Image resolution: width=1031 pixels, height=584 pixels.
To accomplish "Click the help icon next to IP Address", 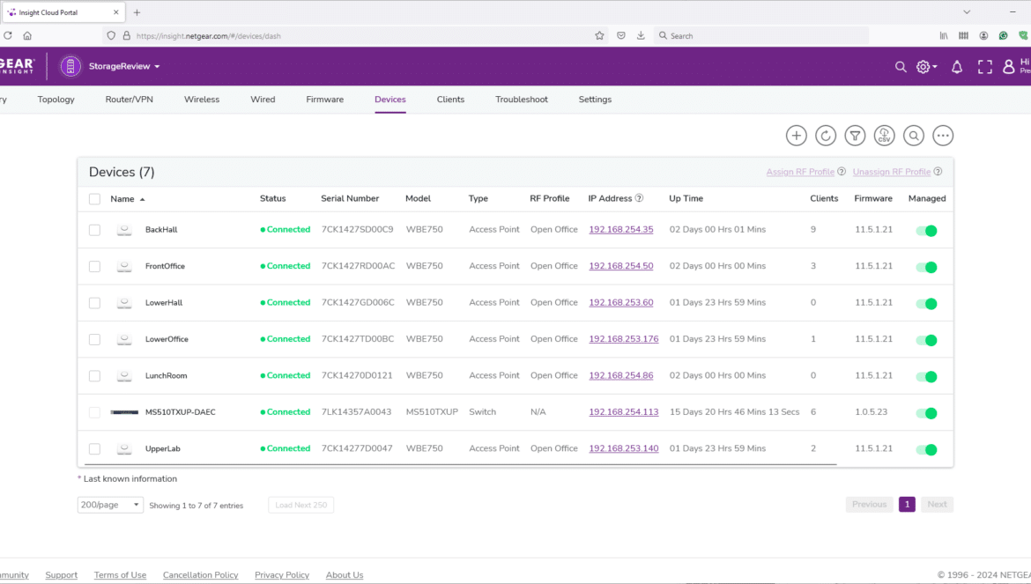I will pos(639,197).
